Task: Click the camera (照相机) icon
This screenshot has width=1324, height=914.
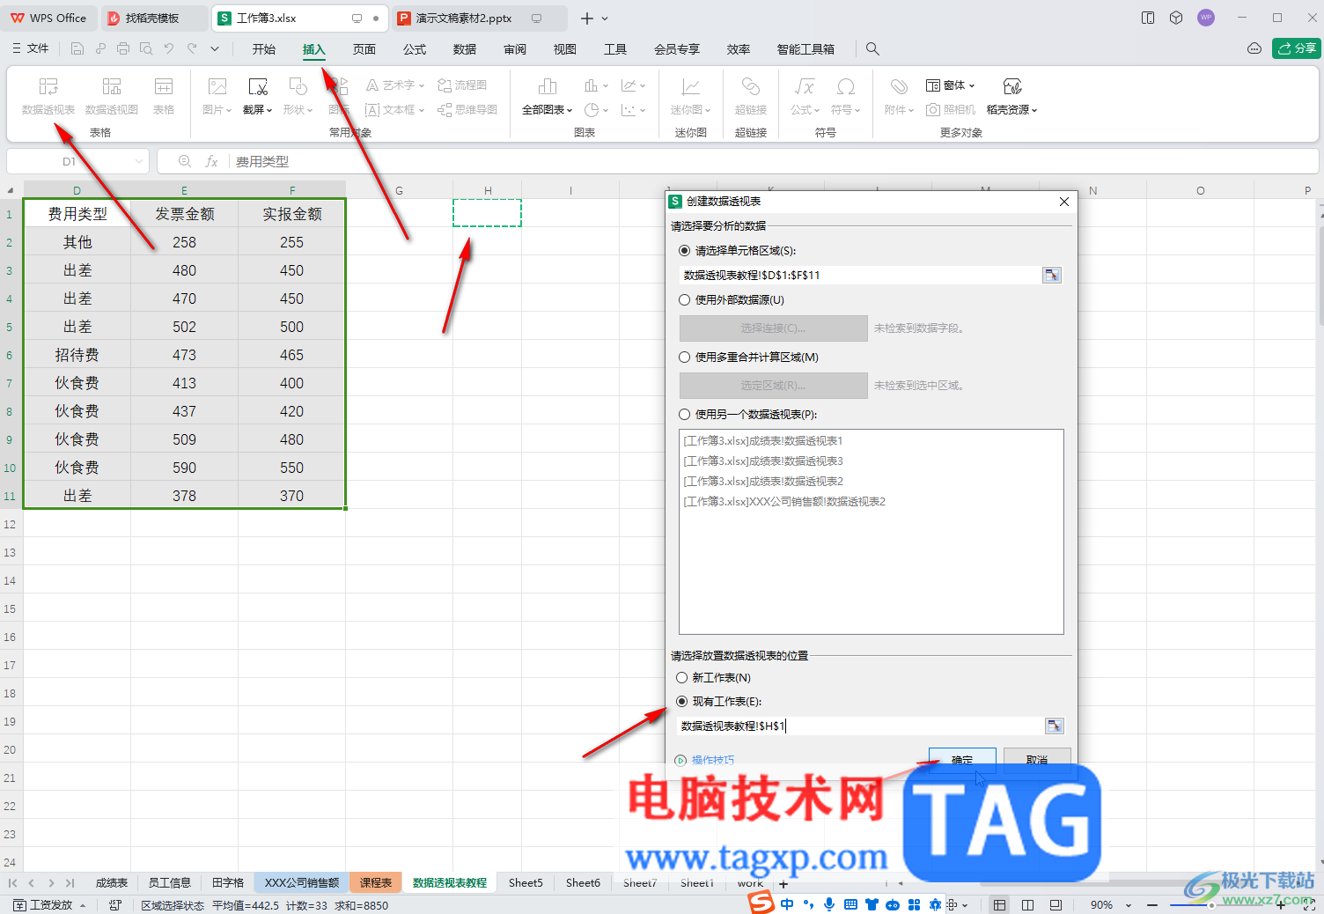Action: (951, 110)
